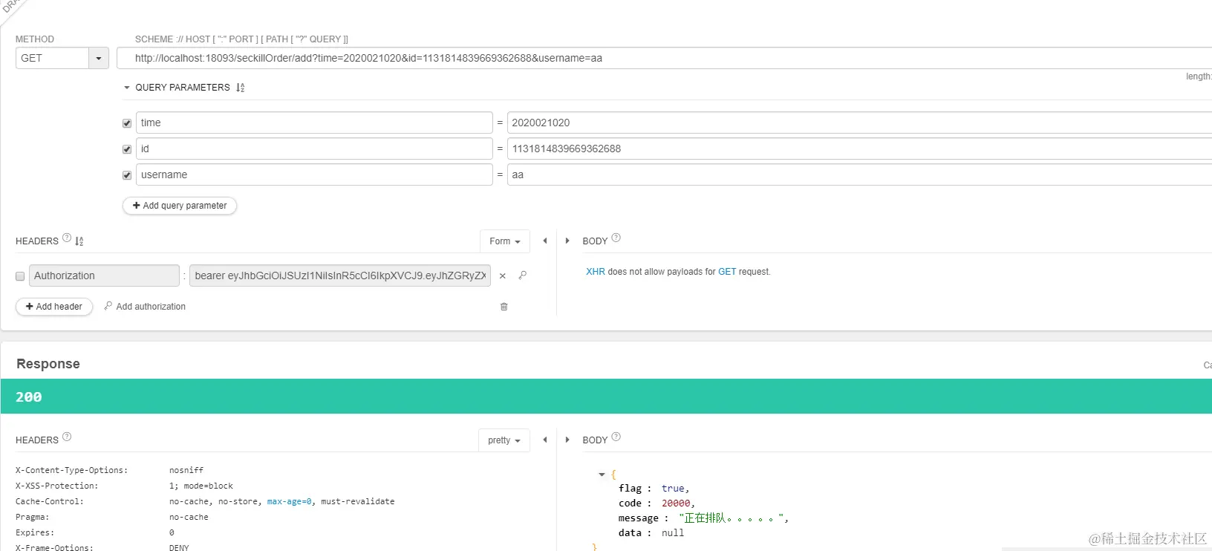Uncheck the username query parameter
The image size is (1212, 551).
tap(127, 175)
